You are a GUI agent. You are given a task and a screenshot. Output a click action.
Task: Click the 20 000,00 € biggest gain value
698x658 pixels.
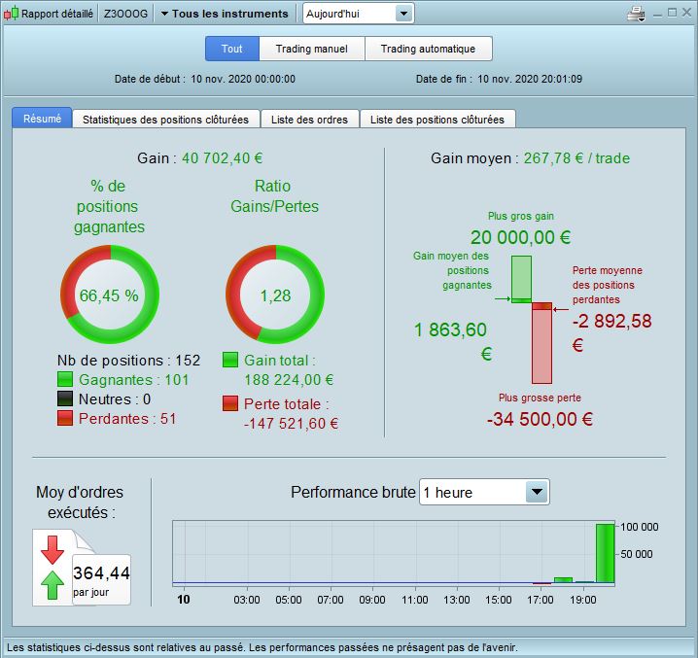(520, 237)
